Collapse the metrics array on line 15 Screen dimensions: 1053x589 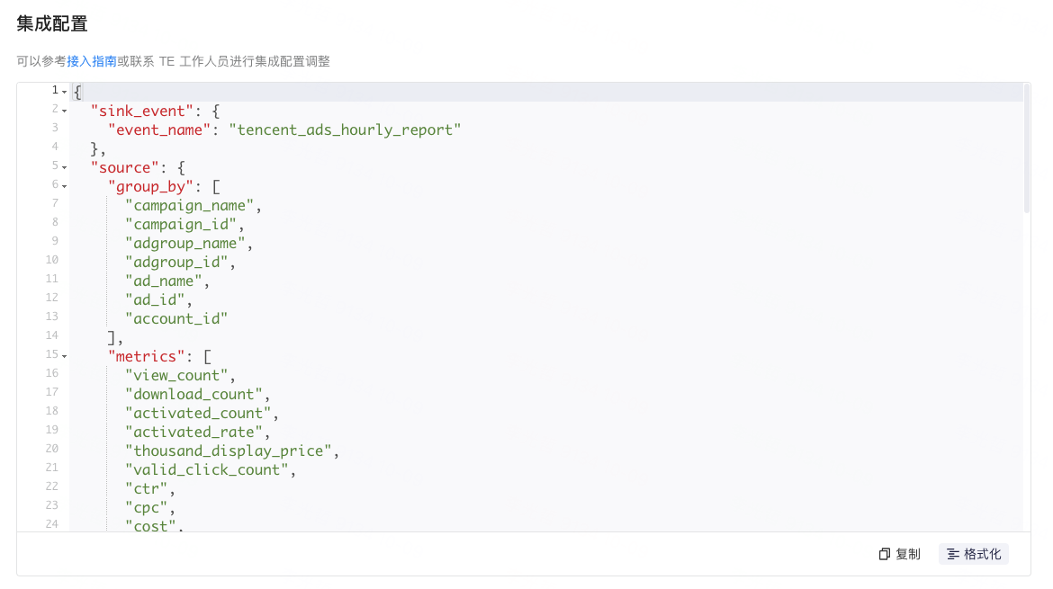[x=65, y=356]
